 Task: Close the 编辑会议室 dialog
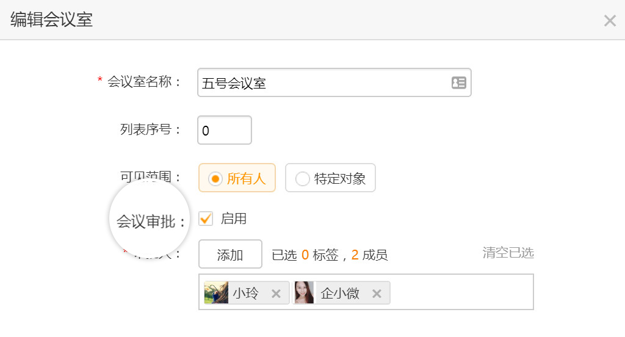[610, 20]
